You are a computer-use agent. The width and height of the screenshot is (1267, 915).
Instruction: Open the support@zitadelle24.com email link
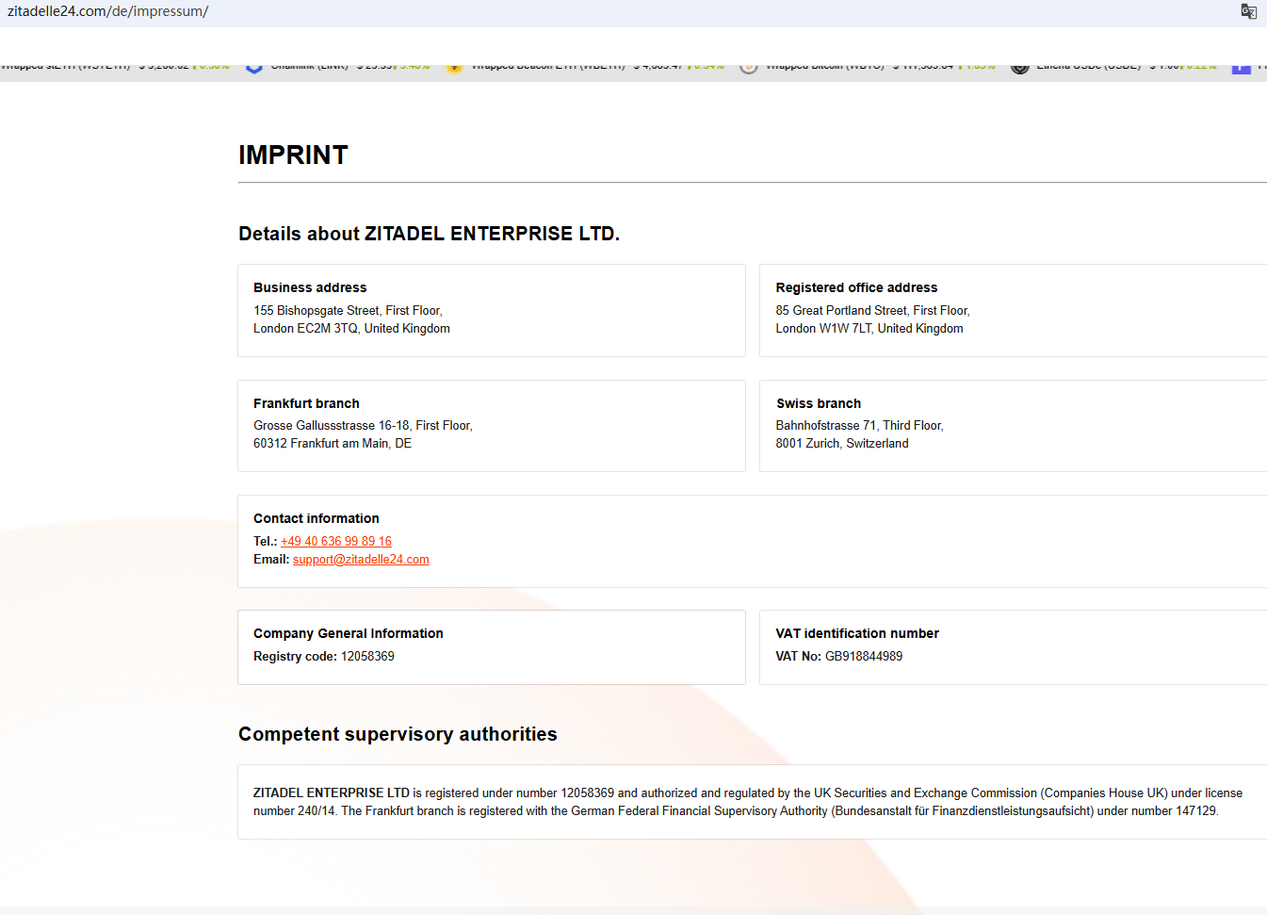click(x=361, y=559)
